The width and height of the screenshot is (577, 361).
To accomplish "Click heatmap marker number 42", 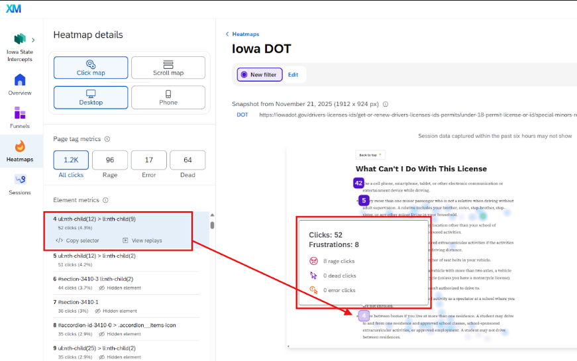I will [358, 183].
